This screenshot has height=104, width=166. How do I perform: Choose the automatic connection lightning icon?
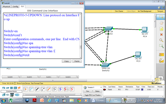tap(26, 89)
